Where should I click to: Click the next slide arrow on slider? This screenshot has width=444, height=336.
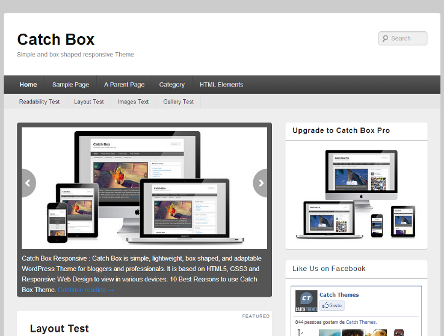[261, 183]
